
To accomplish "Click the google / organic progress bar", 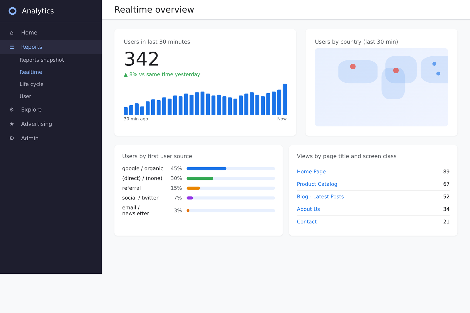I will click(x=207, y=168).
